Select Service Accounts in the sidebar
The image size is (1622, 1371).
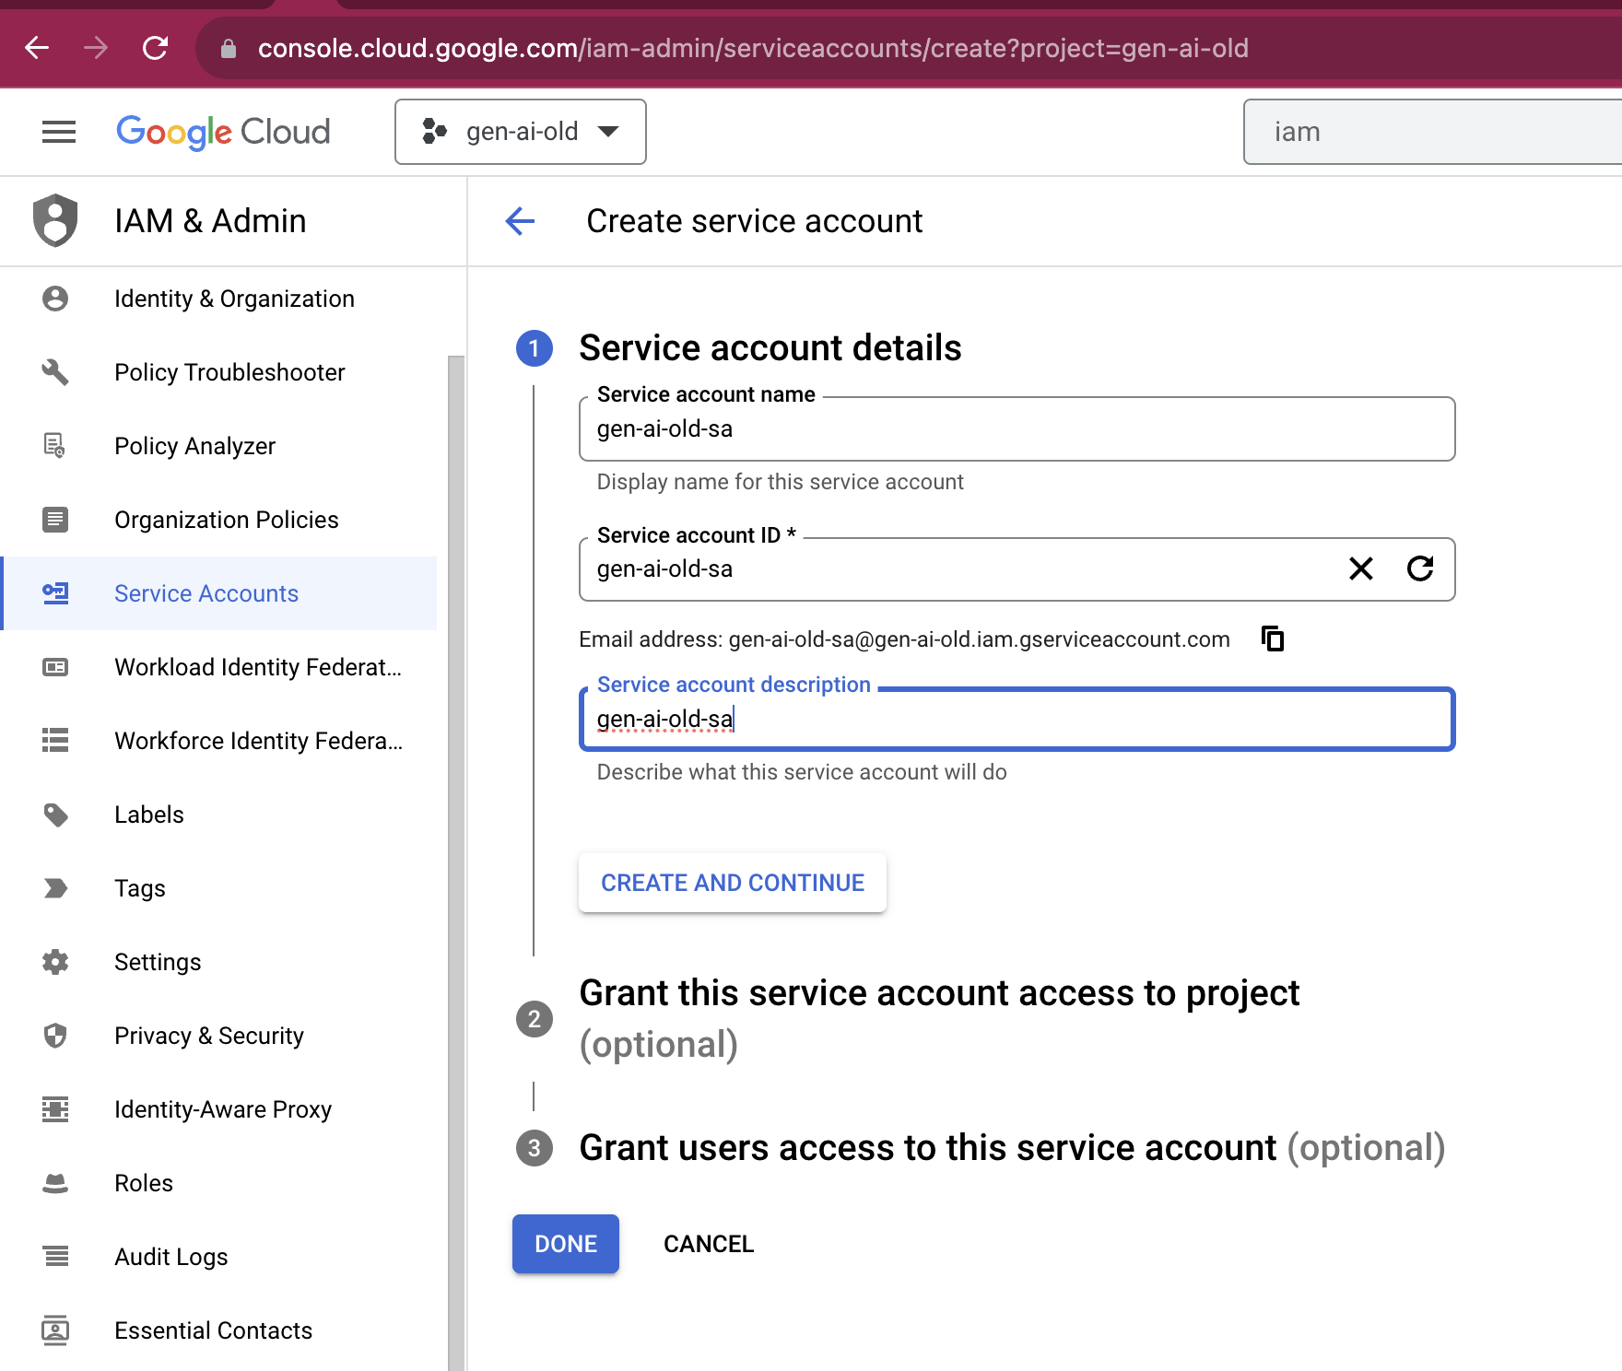pyautogui.click(x=206, y=593)
